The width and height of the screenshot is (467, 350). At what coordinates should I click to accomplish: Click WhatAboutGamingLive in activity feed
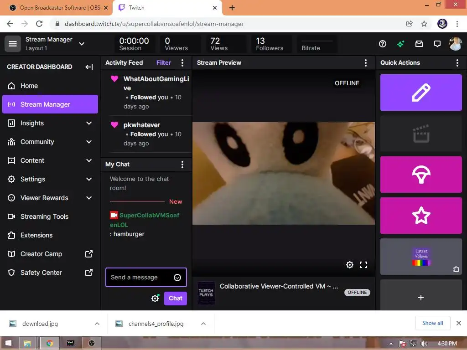coord(156,83)
